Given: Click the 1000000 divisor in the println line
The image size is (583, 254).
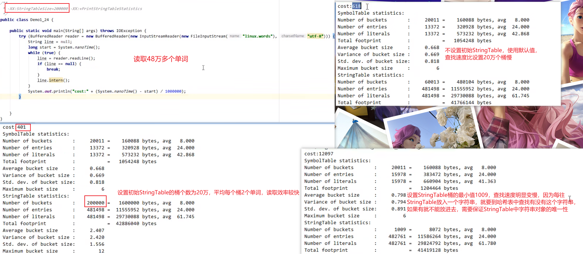Looking at the screenshot, I should tap(173, 91).
